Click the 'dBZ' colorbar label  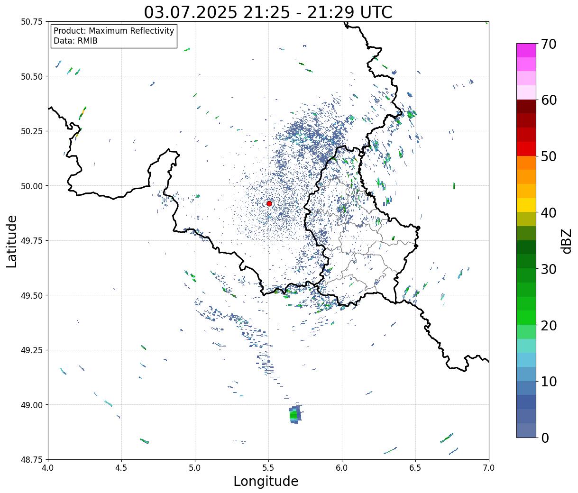tap(566, 241)
